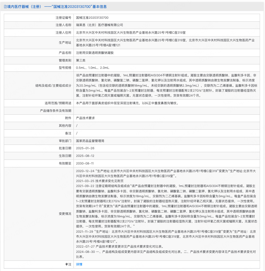This screenshot has height=271, width=265.
Task: Click the 2024-08-30 change record entry
Action: (x=166, y=254)
